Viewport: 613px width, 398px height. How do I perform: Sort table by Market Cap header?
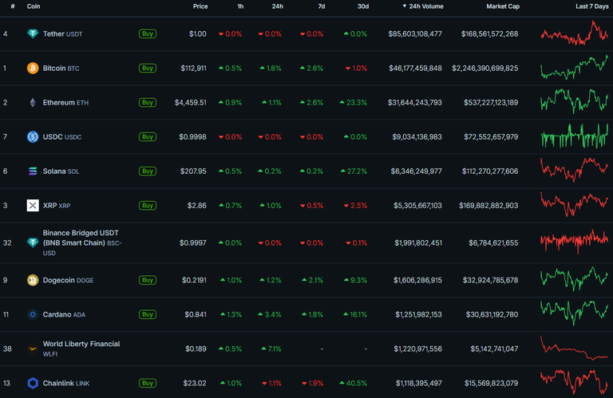click(503, 6)
